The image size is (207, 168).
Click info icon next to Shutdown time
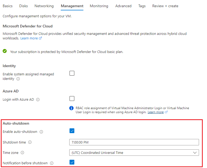coord(30,142)
